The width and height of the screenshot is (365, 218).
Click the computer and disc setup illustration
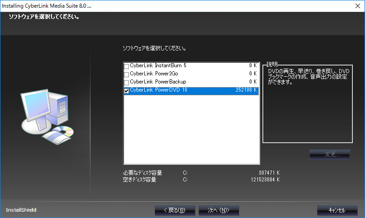(47, 117)
